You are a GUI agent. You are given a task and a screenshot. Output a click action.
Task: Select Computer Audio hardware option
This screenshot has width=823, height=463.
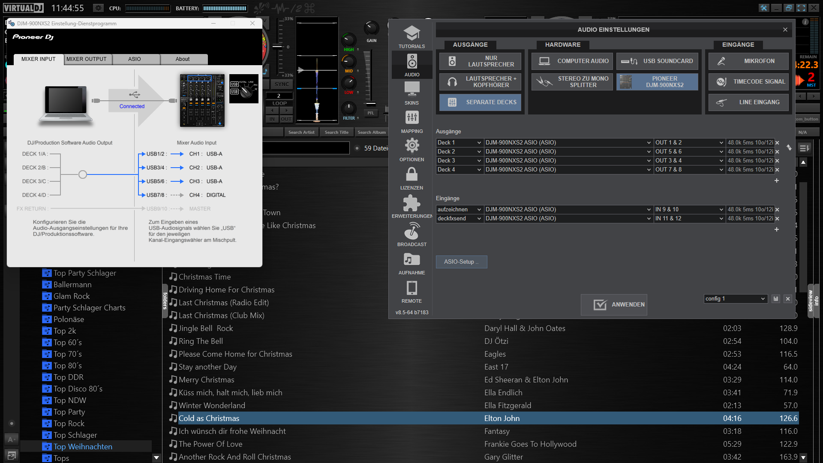[x=572, y=61]
